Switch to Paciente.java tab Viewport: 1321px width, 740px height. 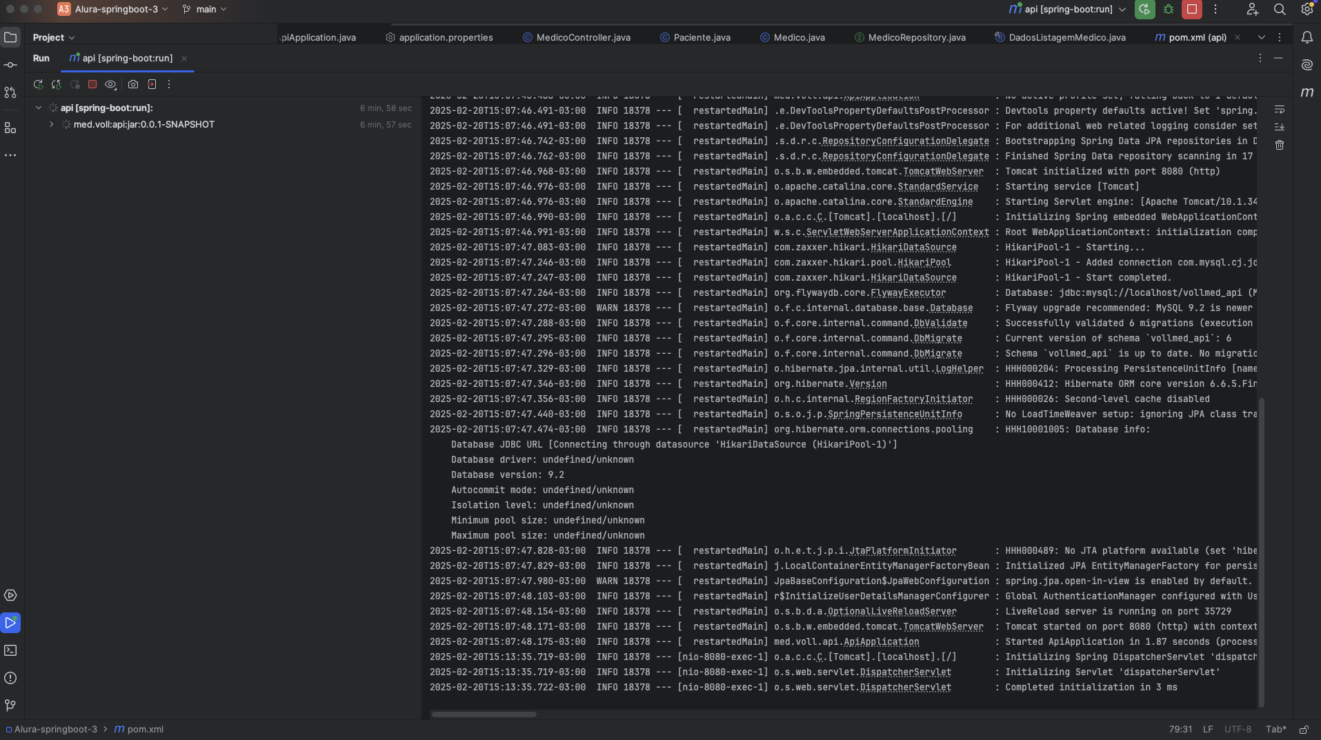[x=695, y=37]
